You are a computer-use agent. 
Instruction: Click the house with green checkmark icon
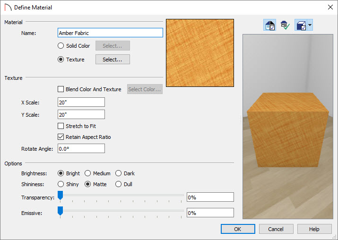tap(285, 25)
